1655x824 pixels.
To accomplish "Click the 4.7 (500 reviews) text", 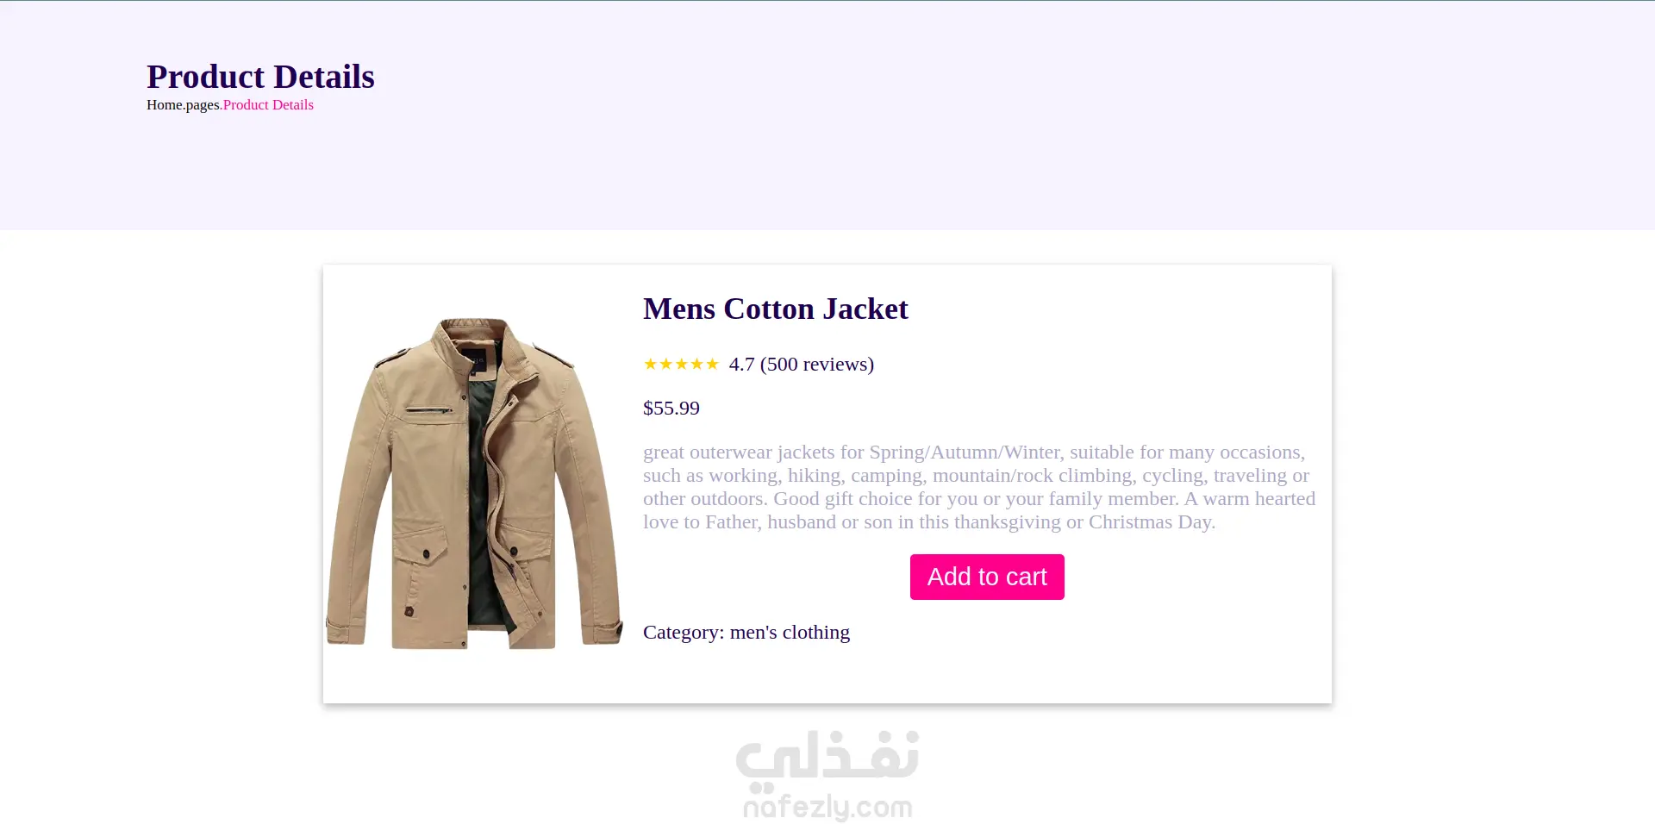I will [x=802, y=365].
